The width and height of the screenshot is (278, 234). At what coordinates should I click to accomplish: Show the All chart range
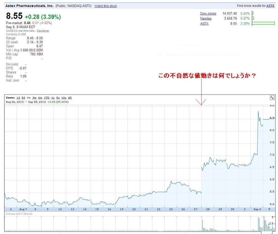click(x=70, y=98)
